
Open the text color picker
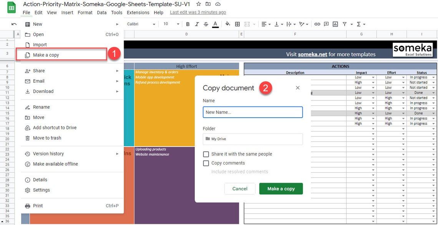point(215,24)
